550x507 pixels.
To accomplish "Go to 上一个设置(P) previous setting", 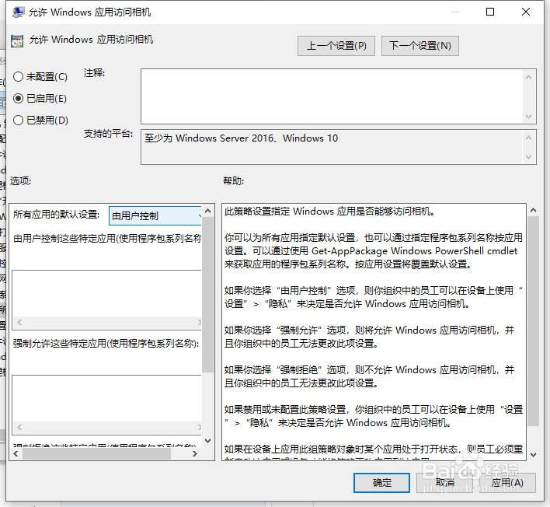I will [336, 46].
